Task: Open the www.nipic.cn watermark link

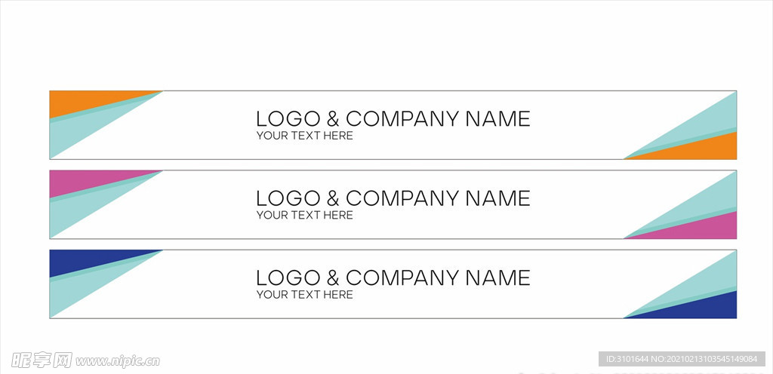Action: (118, 362)
